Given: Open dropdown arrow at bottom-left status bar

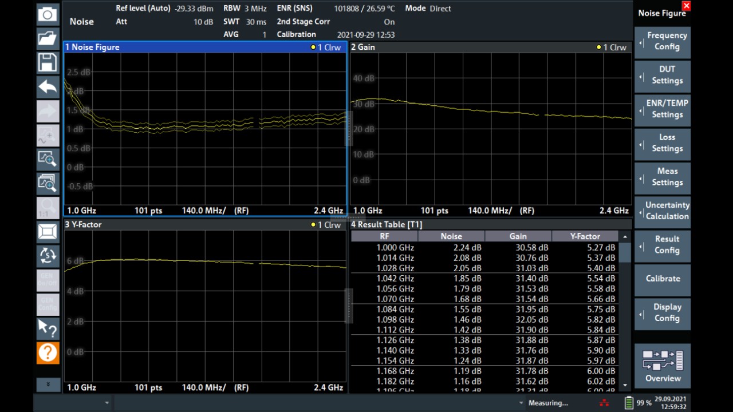Looking at the screenshot, I should [x=107, y=403].
